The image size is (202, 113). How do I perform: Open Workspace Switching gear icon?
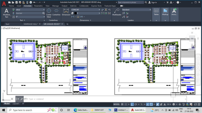pyautogui.click(x=174, y=104)
